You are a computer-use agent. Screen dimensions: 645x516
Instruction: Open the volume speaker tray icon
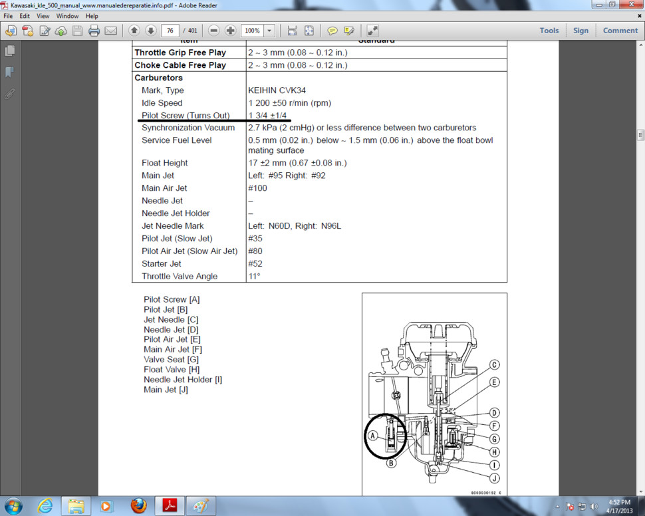[594, 507]
